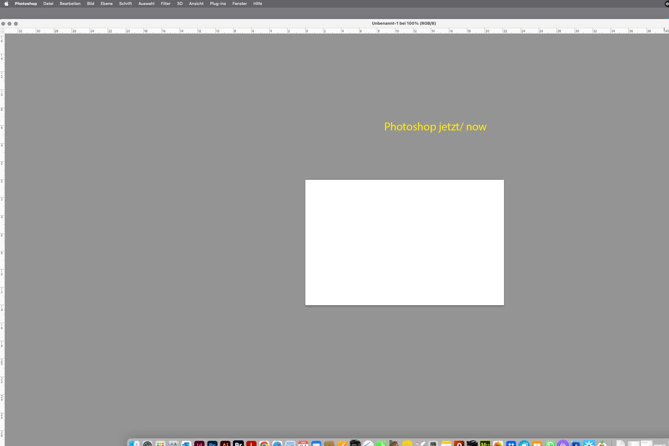Image resolution: width=669 pixels, height=446 pixels.
Task: Click the yellow 'Photoshop jetzt/ now' text
Action: (435, 127)
